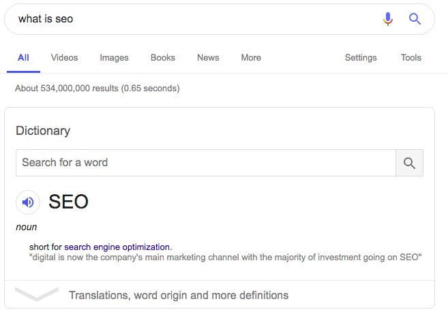Open the Settings menu
448x312 pixels.
tap(361, 58)
